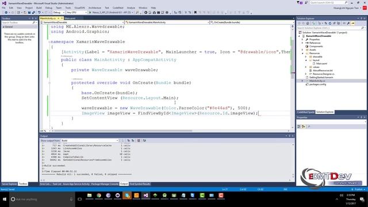Expand the drawable folder
368x207 pixels.
click(x=305, y=56)
